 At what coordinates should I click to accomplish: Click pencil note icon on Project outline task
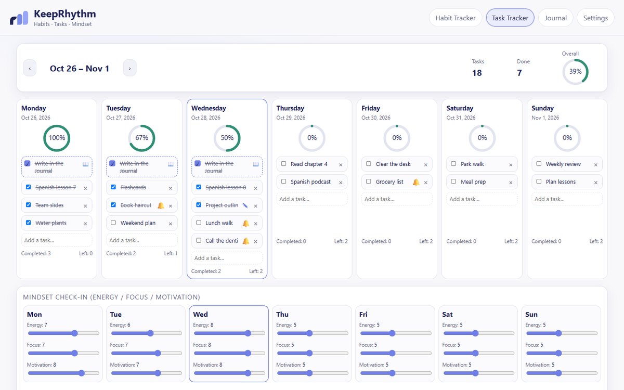245,205
